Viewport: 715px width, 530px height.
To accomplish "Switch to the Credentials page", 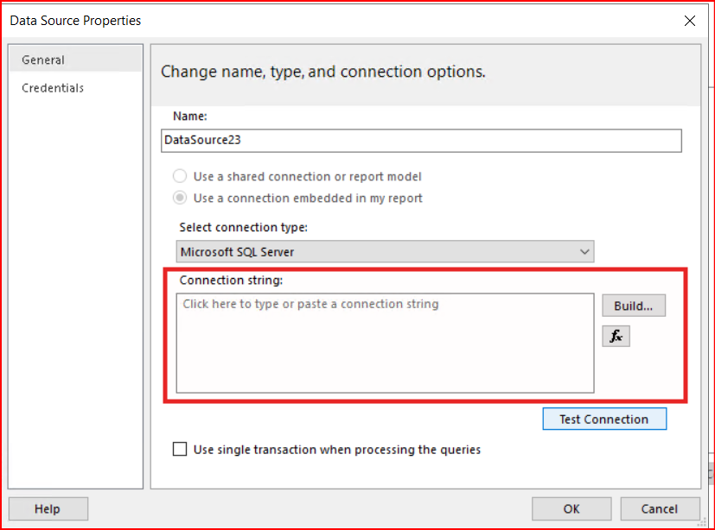I will click(x=53, y=88).
